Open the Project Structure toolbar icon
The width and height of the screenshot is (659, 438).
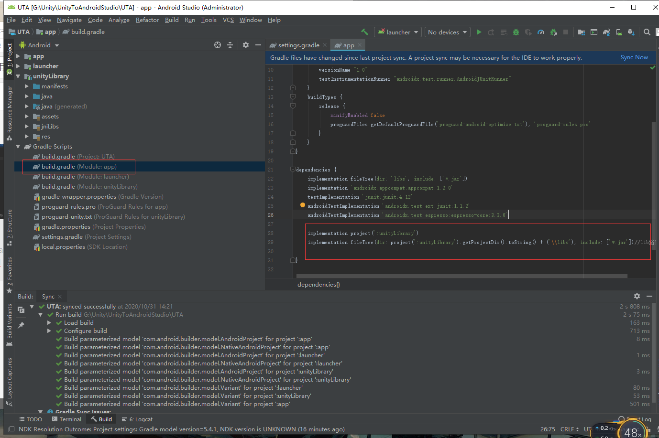pyautogui.click(x=582, y=32)
